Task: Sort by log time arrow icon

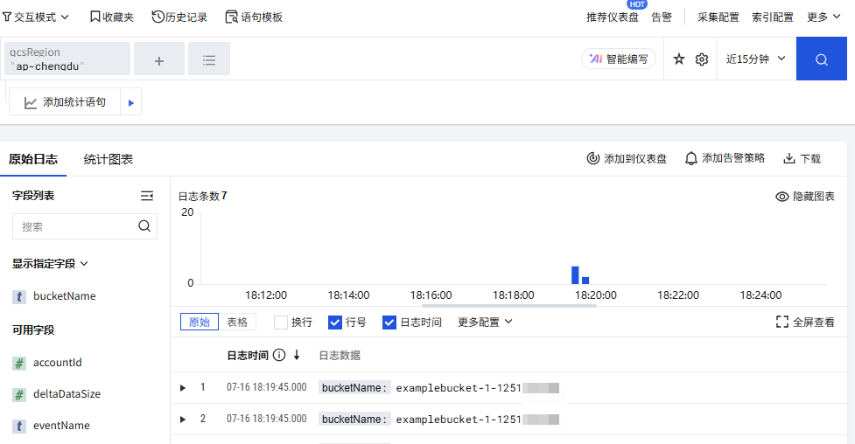Action: [297, 355]
